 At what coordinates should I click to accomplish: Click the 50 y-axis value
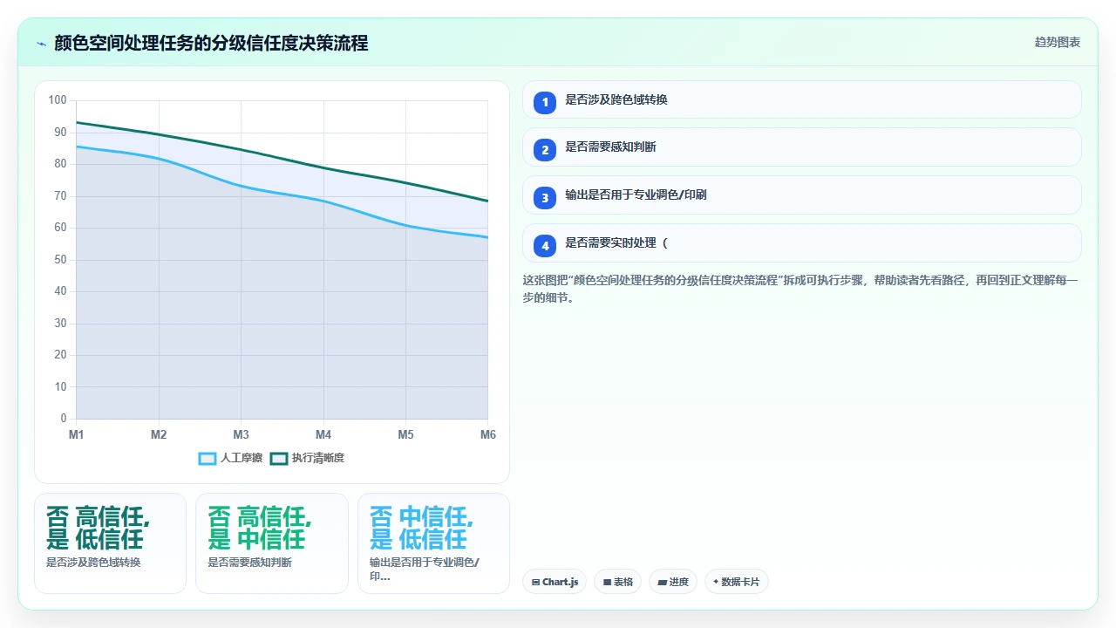click(x=60, y=260)
